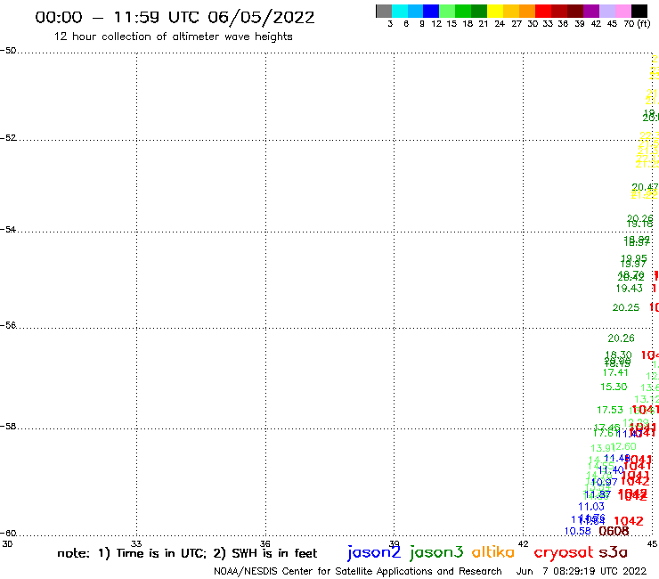Pick the bright red legend swatch
Image resolution: width=659 pixels, height=579 pixels.
[x=543, y=11]
